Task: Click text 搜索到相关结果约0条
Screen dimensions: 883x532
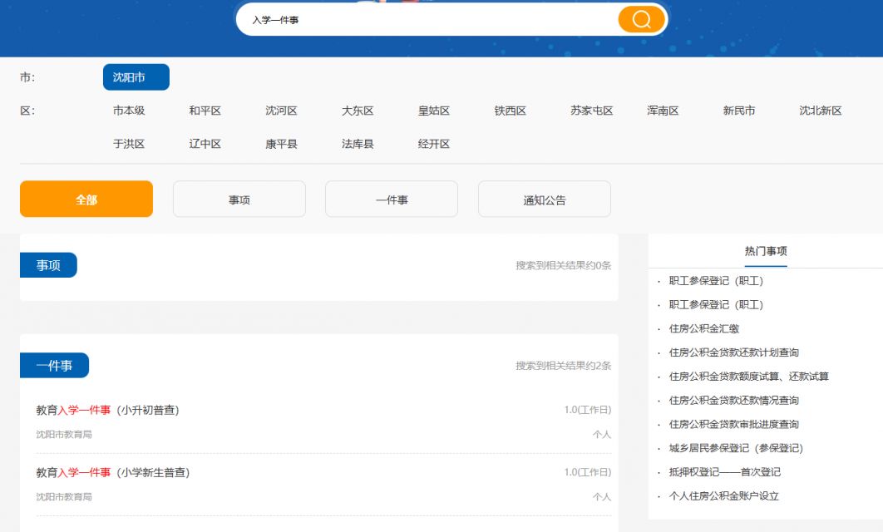Action: pos(563,265)
